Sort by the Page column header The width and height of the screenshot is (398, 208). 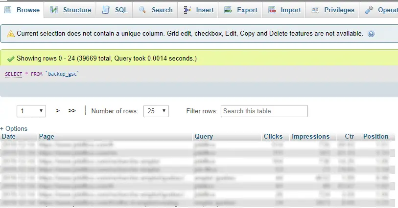47,136
